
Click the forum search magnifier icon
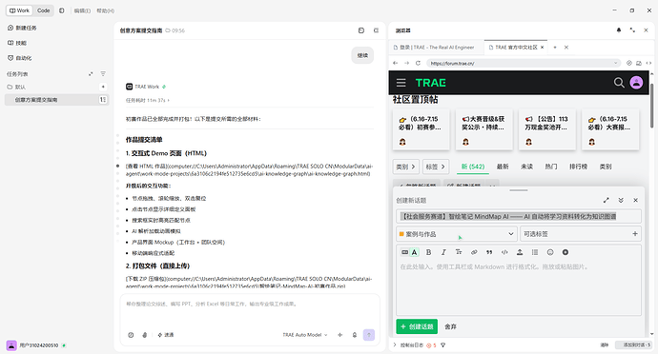point(619,83)
